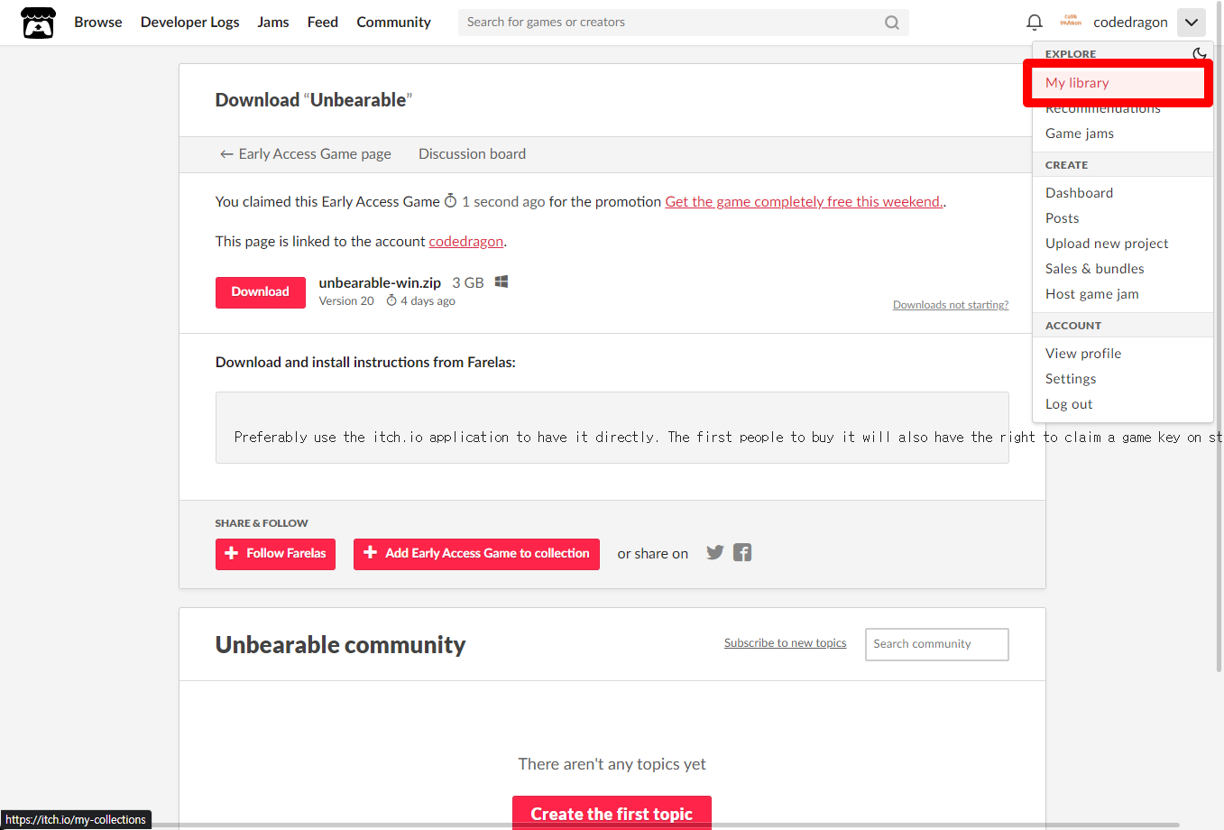Click the search magnifier icon
The image size is (1224, 830).
(x=892, y=23)
